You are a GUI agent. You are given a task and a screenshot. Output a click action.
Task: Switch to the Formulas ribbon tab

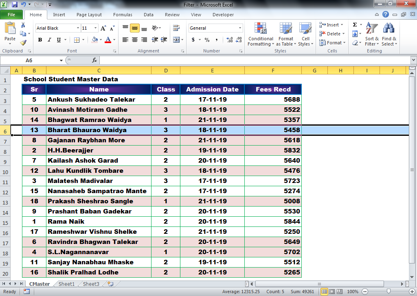point(123,14)
